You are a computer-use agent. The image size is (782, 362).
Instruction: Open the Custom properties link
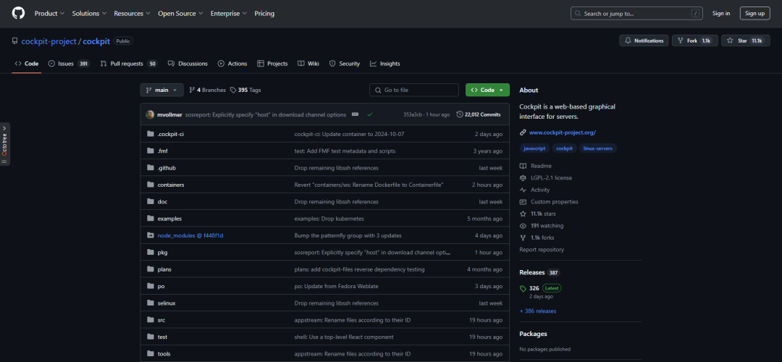549,201
